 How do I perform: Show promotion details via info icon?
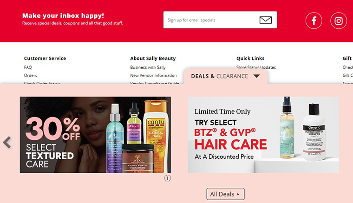(x=167, y=178)
